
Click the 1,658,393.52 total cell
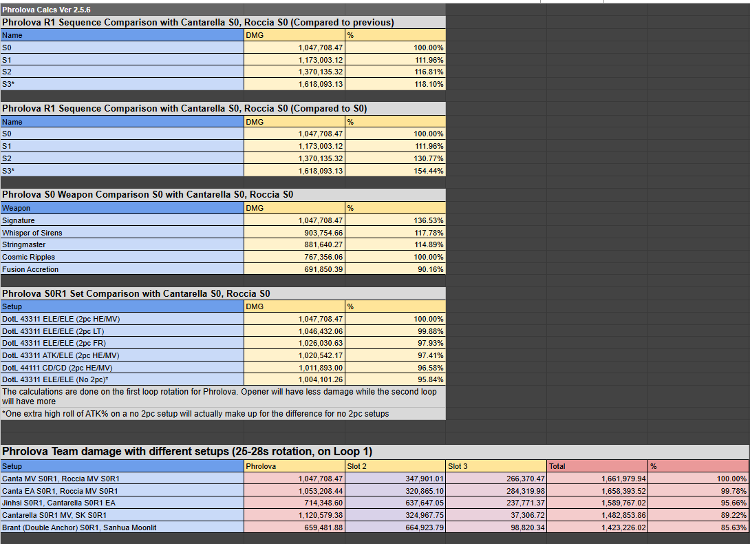(597, 492)
